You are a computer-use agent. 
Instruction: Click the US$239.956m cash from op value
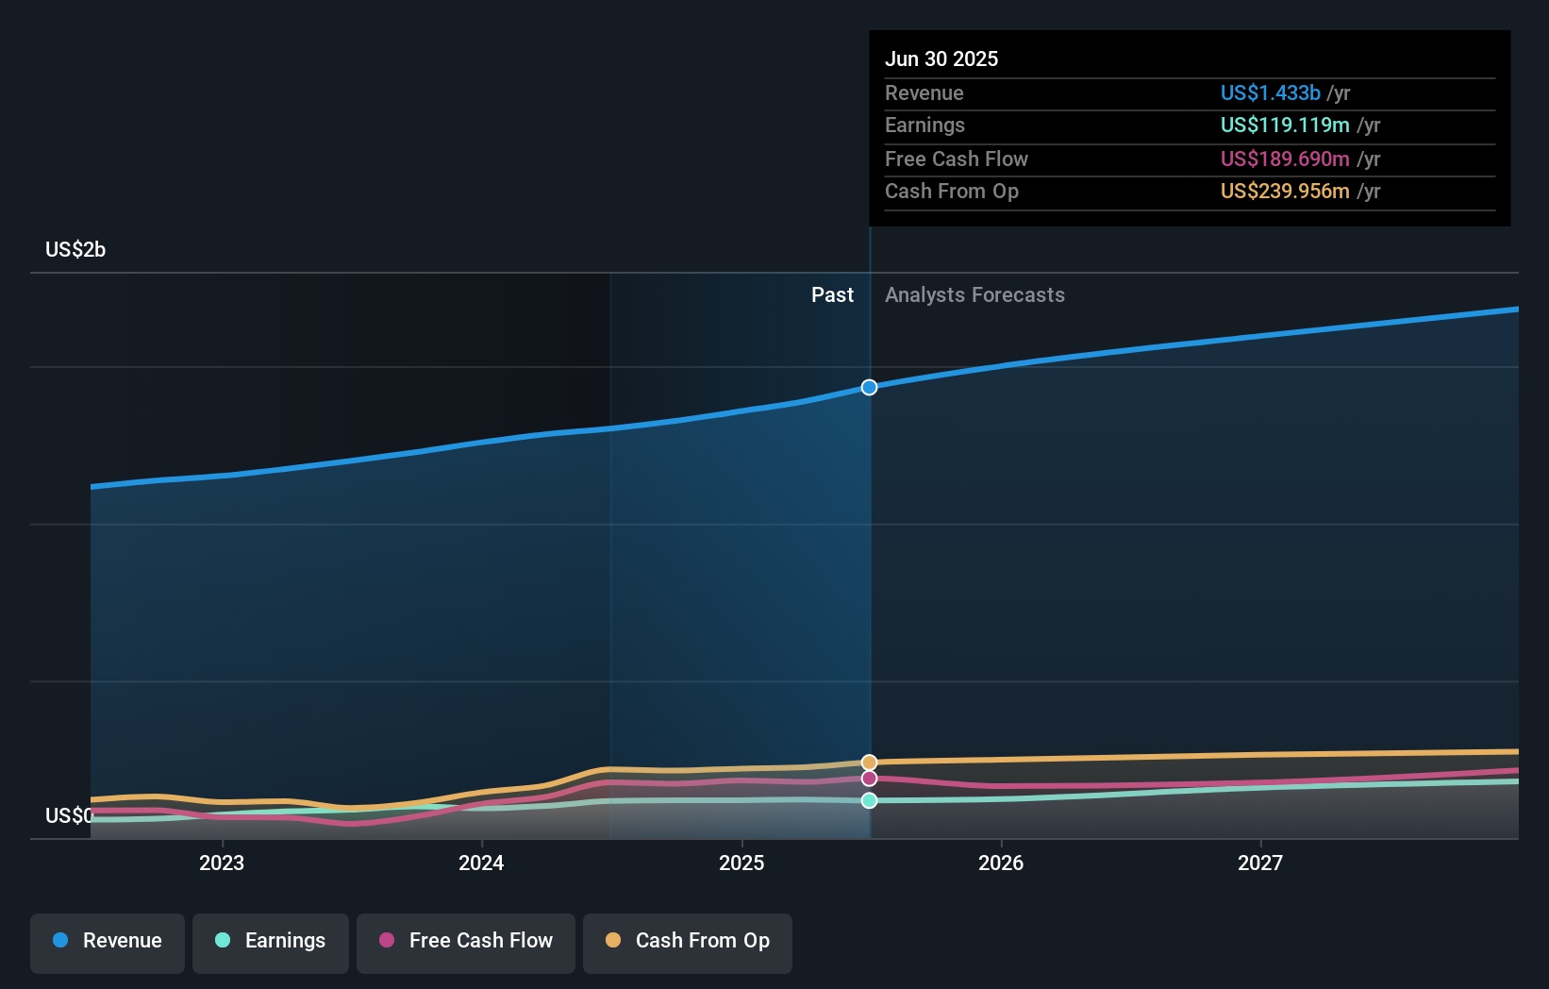click(x=1285, y=191)
